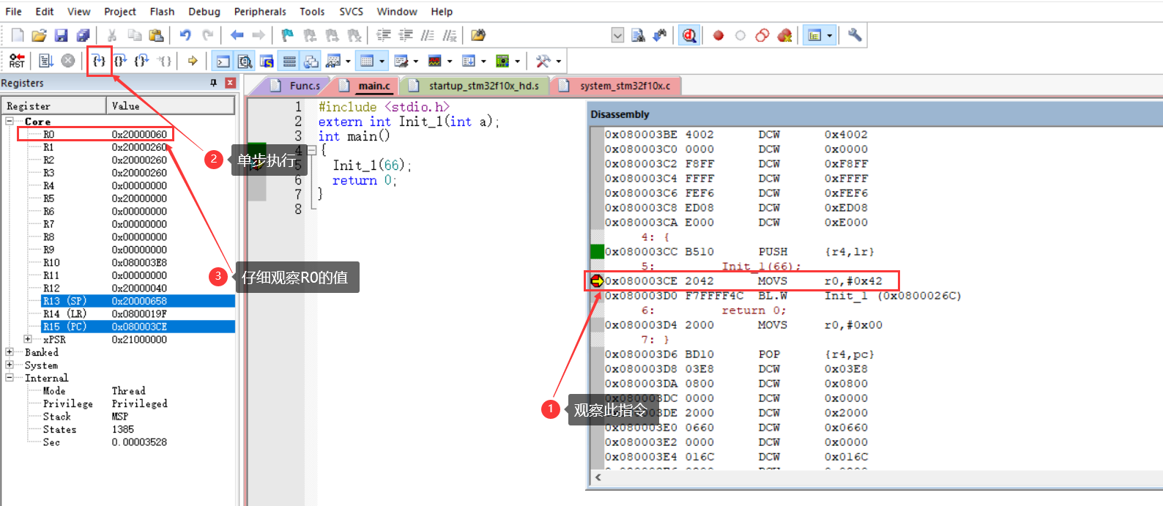1163x506 pixels.
Task: Create a new file from toolbar
Action: click(x=18, y=35)
